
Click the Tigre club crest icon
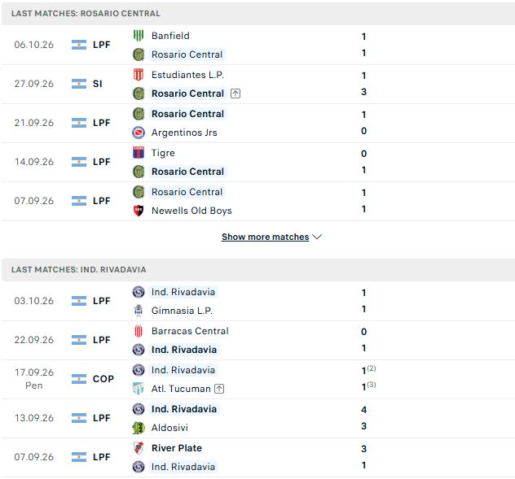point(139,153)
